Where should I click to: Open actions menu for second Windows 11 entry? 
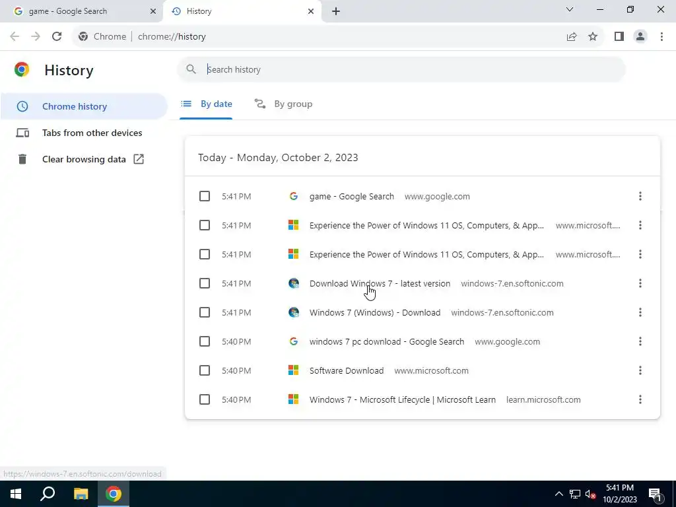pyautogui.click(x=640, y=254)
